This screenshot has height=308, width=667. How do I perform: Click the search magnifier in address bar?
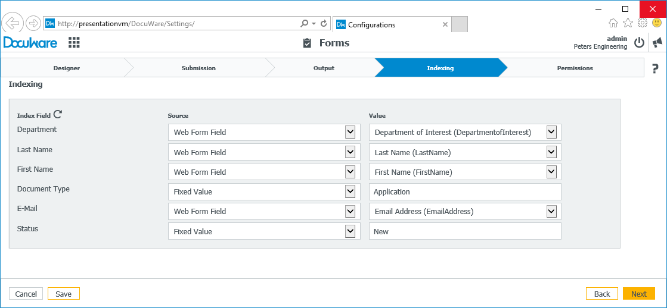[304, 24]
